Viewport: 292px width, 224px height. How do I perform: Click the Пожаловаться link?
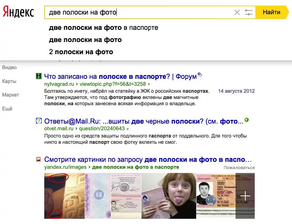239,168
